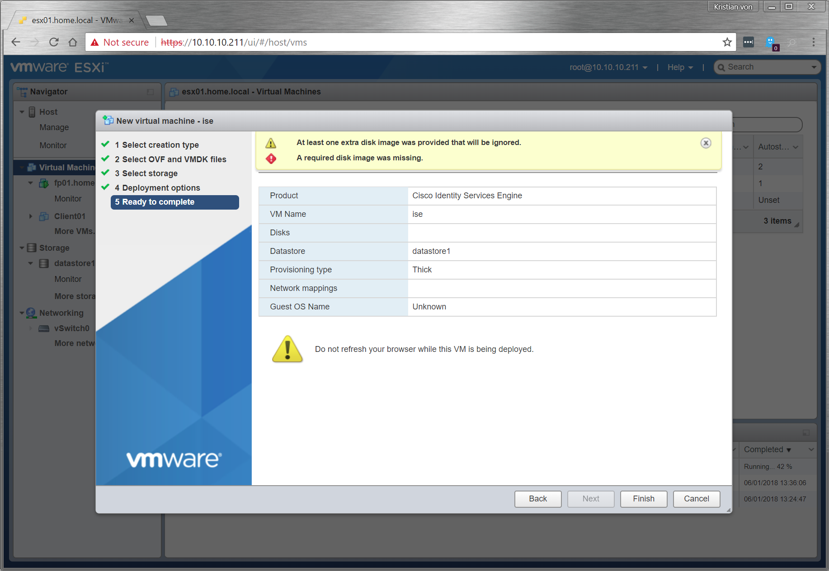Click the '06/01/2018 13:36:06' timestamp
829x571 pixels.
click(775, 483)
